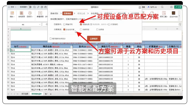The height and width of the screenshot is (105, 191).
Task: Click the print preview icon in the top bar
Action: [46, 7]
